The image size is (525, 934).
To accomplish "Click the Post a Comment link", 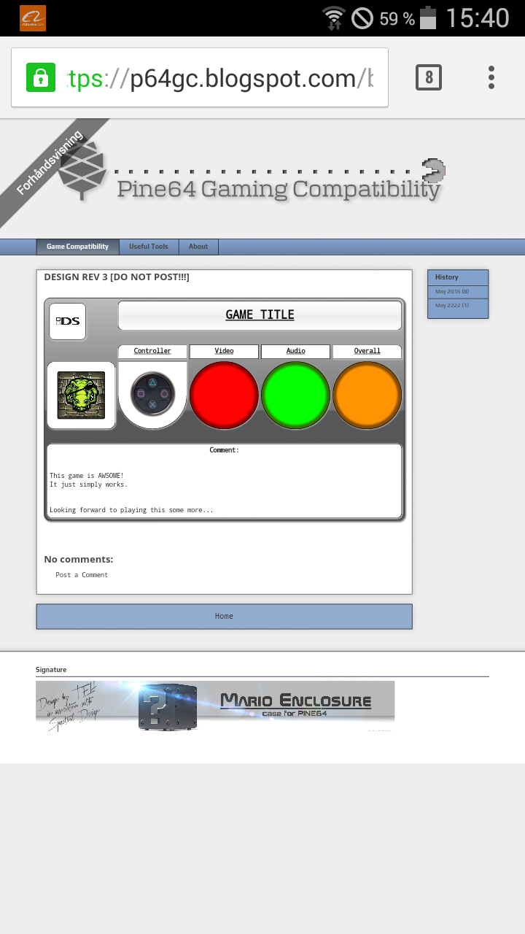I will click(x=82, y=575).
